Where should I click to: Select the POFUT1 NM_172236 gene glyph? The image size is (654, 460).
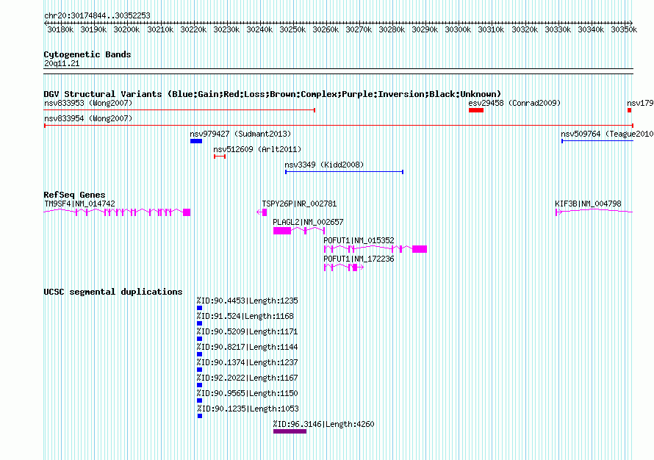[x=344, y=267]
